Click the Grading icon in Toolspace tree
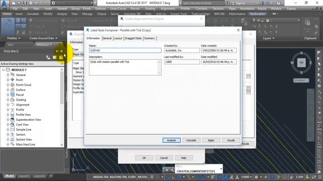Viewport: 323px width, 181px height. click(x=12, y=100)
